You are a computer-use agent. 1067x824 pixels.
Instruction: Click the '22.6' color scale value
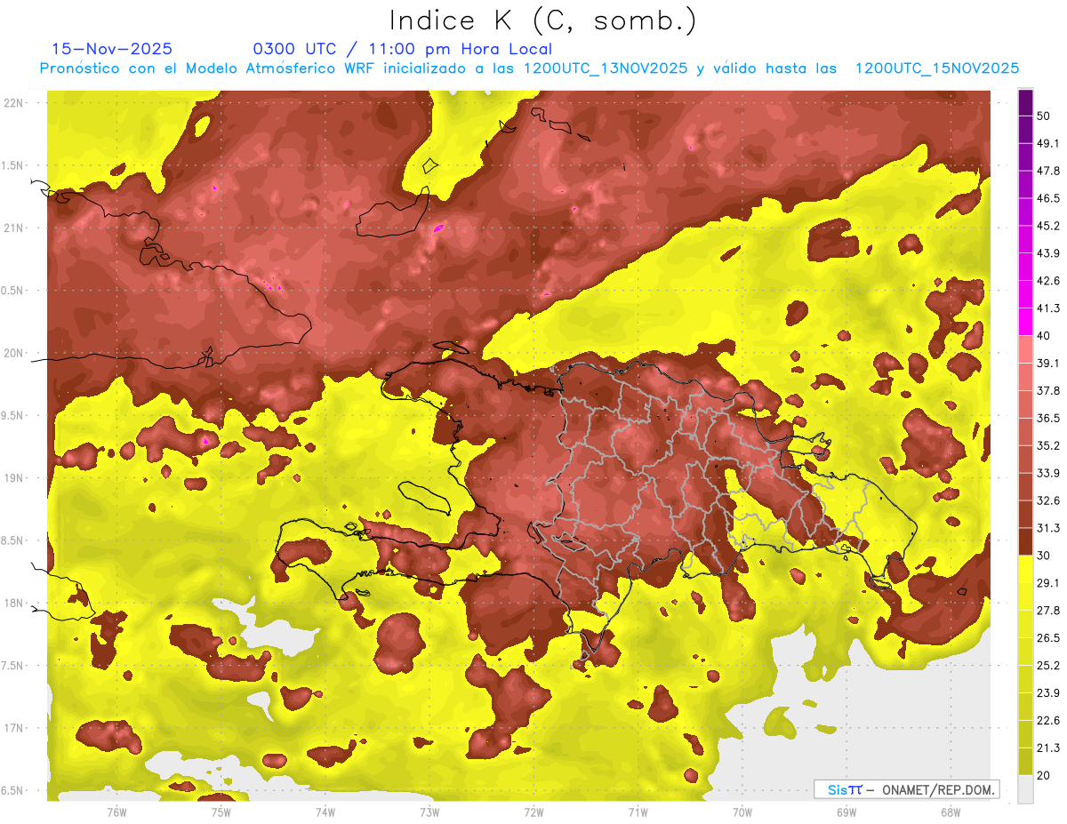pyautogui.click(x=1048, y=720)
